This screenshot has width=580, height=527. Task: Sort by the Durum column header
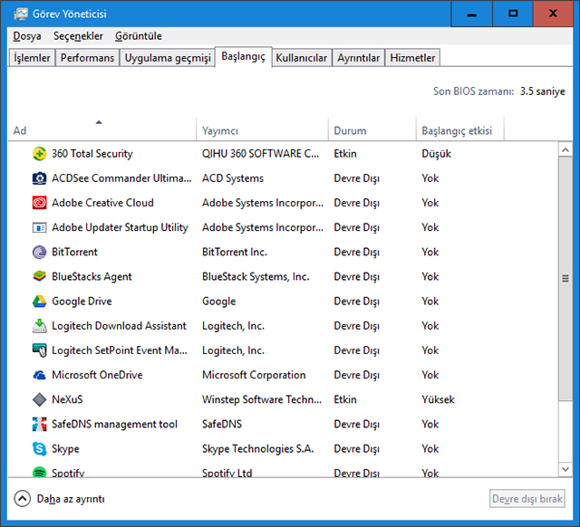[372, 129]
